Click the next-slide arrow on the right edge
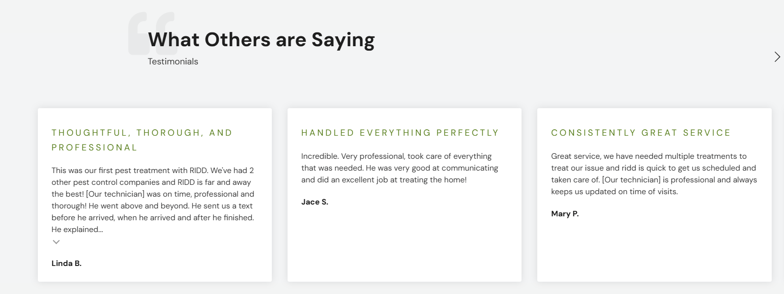 coord(777,56)
